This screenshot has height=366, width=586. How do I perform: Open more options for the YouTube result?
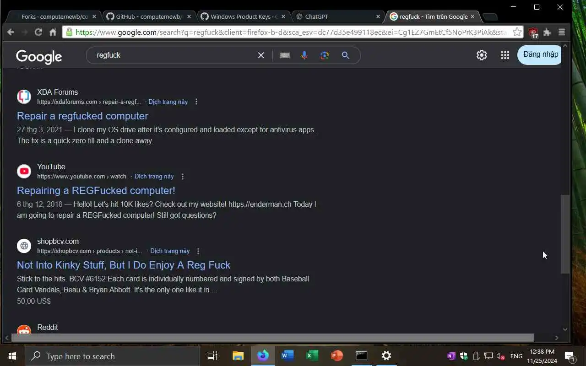pyautogui.click(x=183, y=176)
